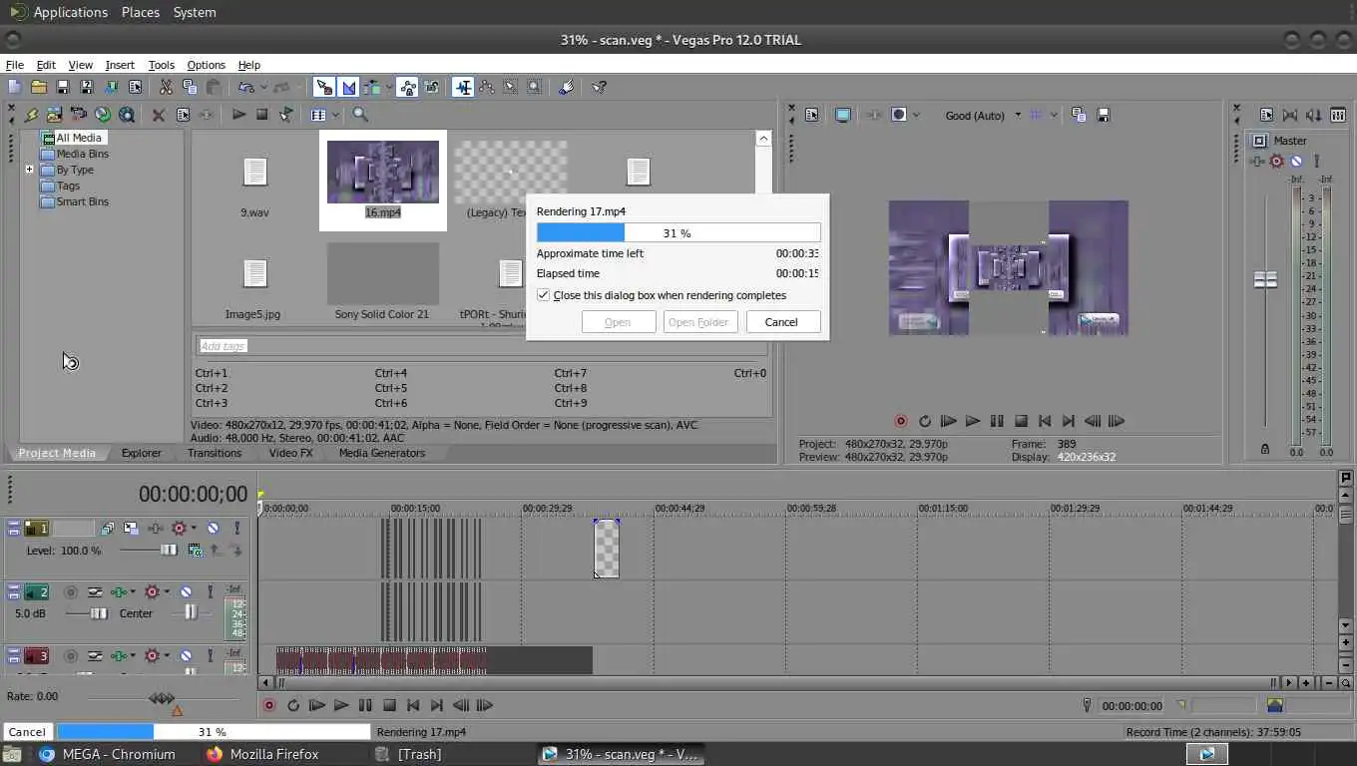Click the Remove Selected Media X icon

click(159, 115)
